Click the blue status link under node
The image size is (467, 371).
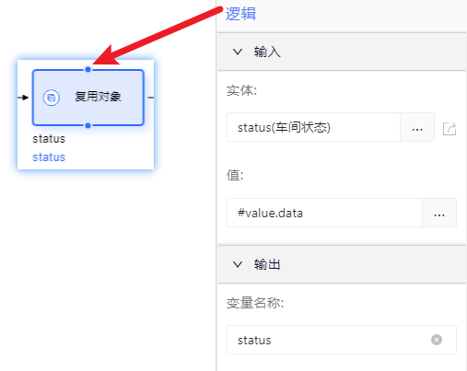49,157
